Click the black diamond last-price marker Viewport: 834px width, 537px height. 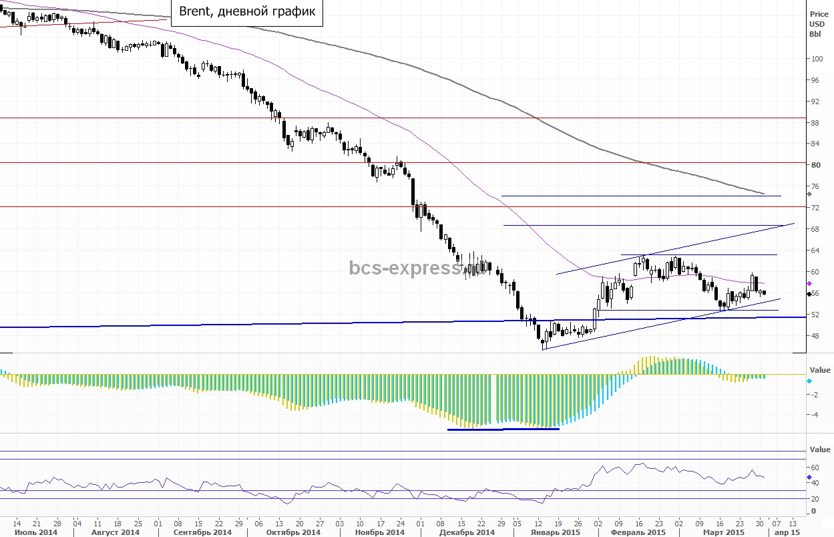click(809, 294)
